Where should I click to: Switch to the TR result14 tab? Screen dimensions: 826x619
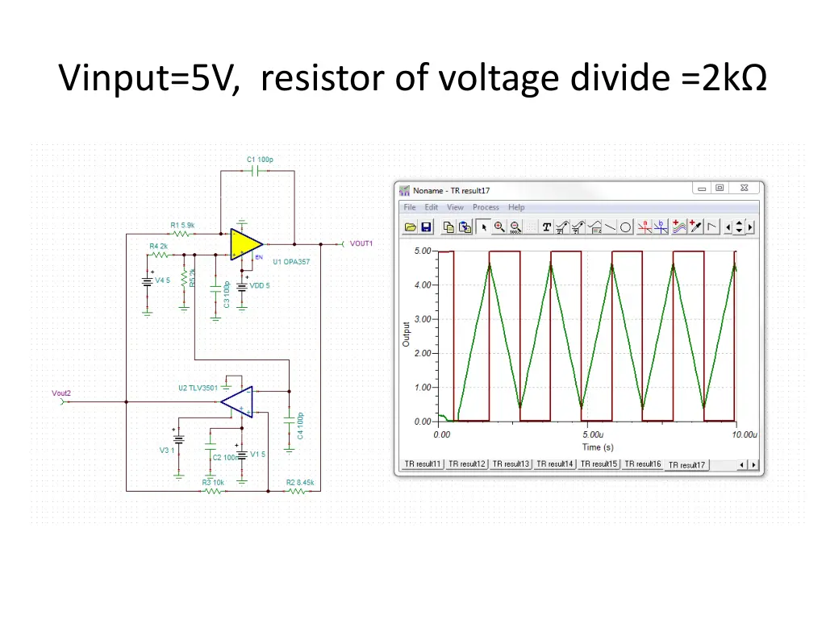[555, 464]
